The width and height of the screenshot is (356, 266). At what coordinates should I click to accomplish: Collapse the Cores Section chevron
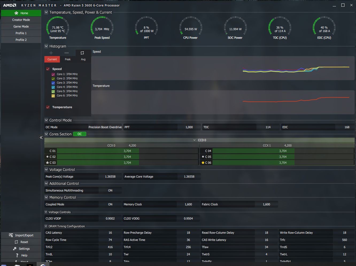coord(46,134)
